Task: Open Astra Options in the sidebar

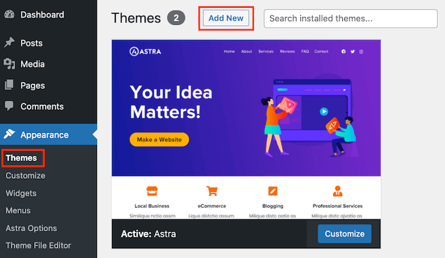Action: pyautogui.click(x=31, y=228)
